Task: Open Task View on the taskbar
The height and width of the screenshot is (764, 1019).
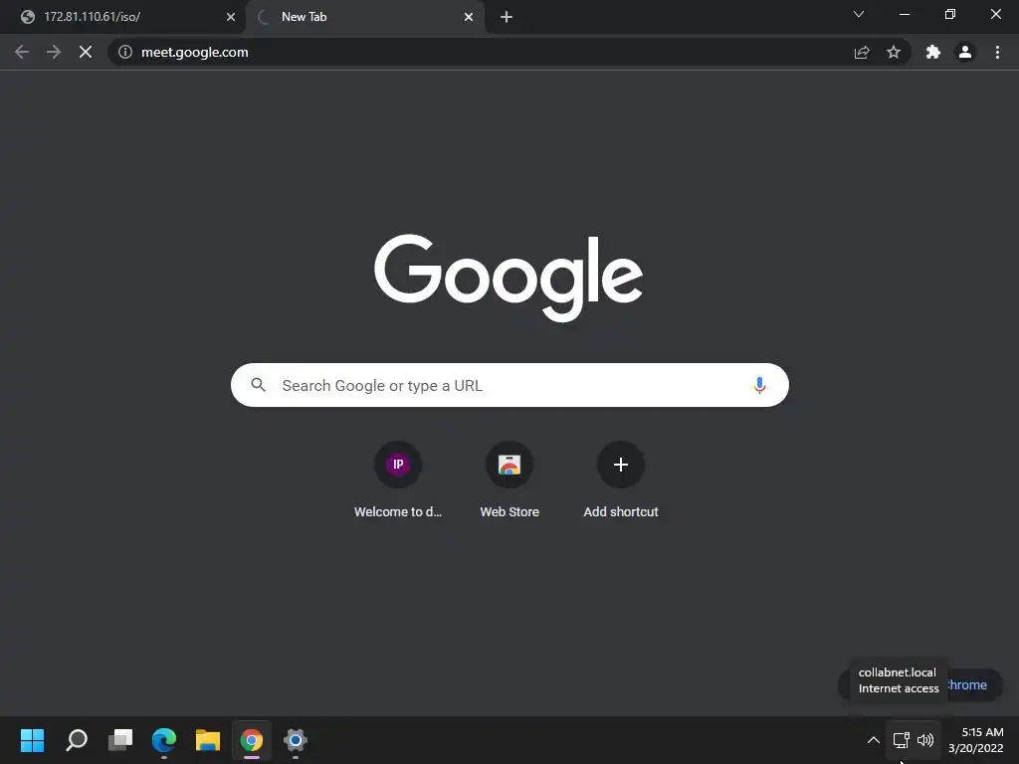Action: click(120, 740)
